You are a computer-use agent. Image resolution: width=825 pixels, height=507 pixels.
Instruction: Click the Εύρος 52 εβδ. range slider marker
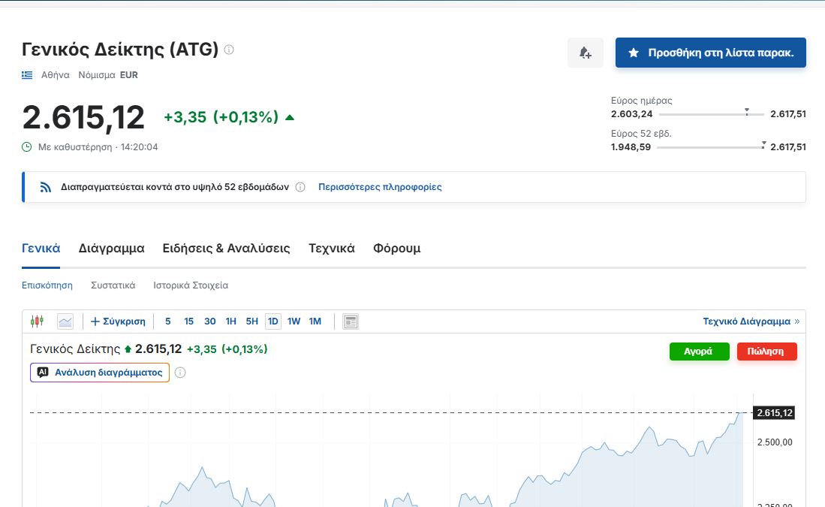[x=763, y=145]
